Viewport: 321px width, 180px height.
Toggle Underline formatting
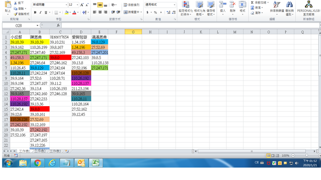45,12
